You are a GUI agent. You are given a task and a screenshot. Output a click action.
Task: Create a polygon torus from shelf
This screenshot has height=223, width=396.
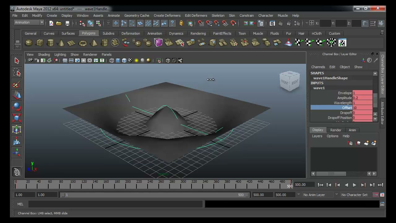[83, 43]
